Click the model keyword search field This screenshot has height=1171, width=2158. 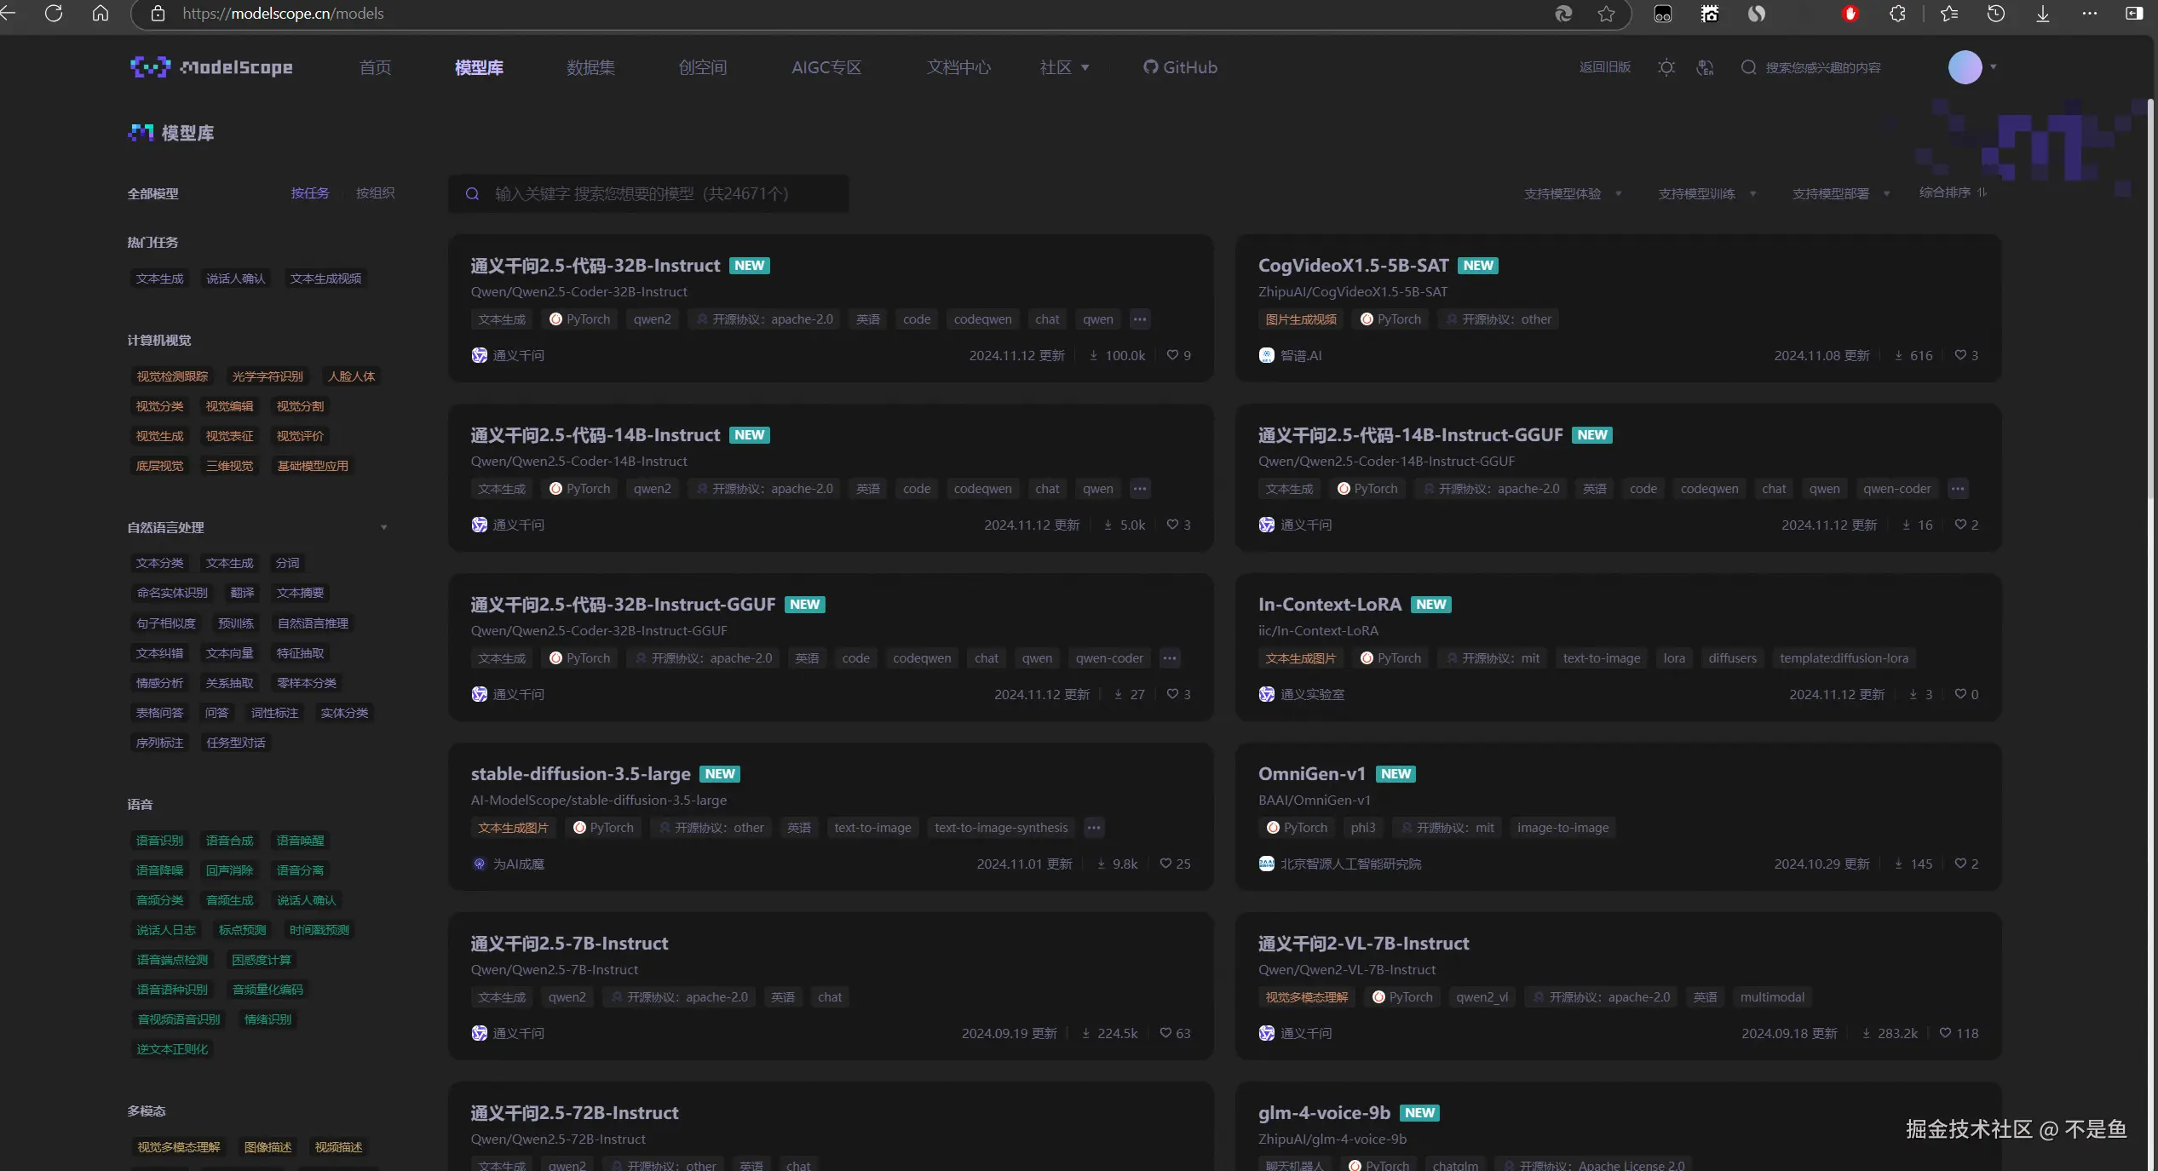[x=647, y=193]
